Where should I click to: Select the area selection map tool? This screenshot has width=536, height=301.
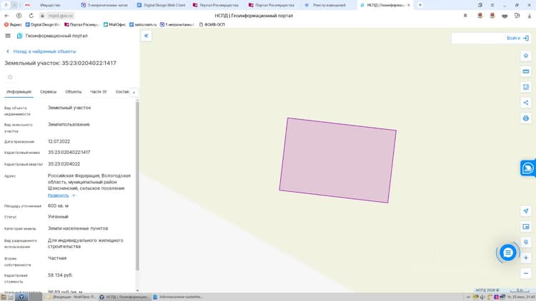526,87
